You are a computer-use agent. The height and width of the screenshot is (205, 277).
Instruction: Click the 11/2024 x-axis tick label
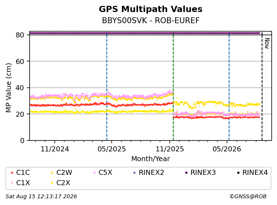pyautogui.click(x=55, y=149)
